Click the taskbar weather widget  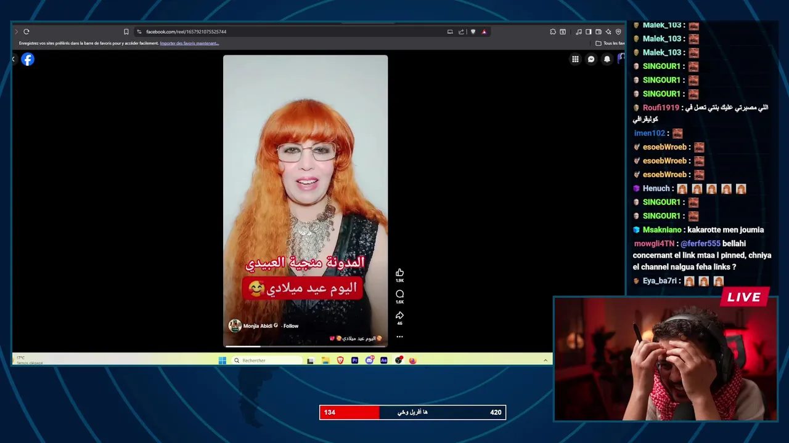point(30,361)
